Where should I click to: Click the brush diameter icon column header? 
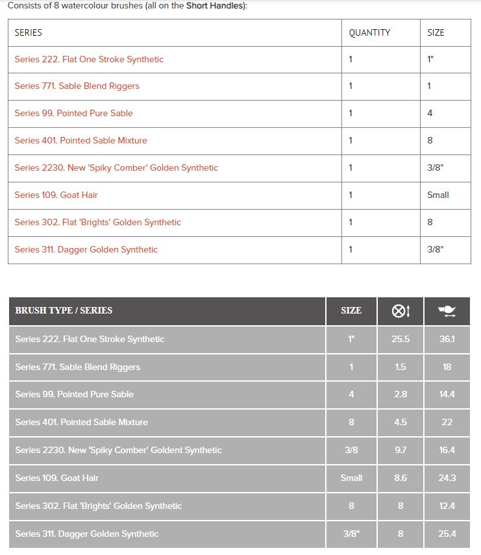(401, 311)
